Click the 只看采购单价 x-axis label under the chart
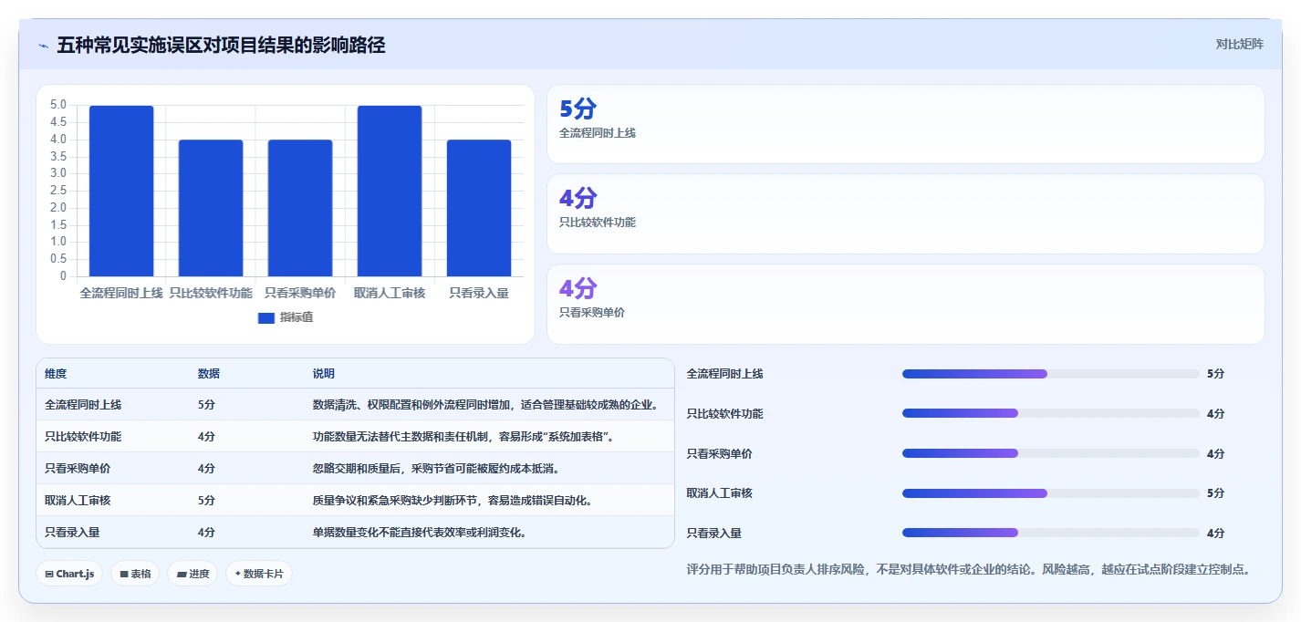 (300, 293)
